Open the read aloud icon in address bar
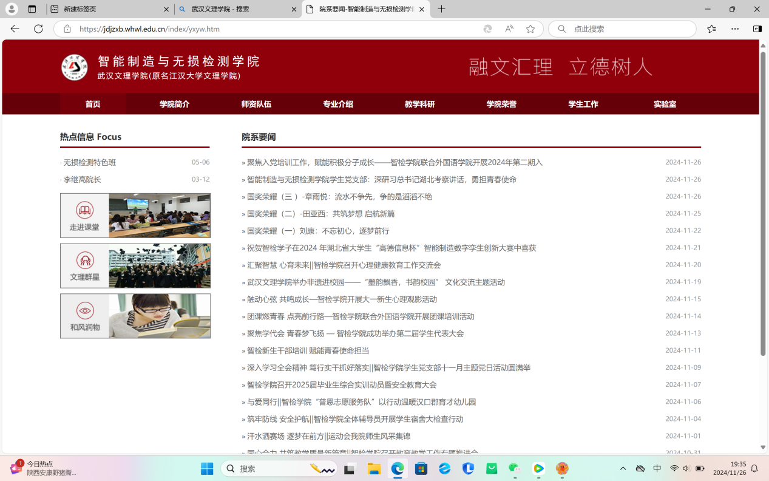 tap(509, 29)
